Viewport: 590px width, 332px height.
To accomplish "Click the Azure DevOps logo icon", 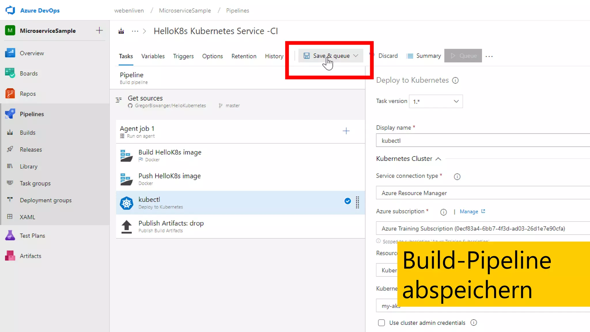I will point(10,10).
